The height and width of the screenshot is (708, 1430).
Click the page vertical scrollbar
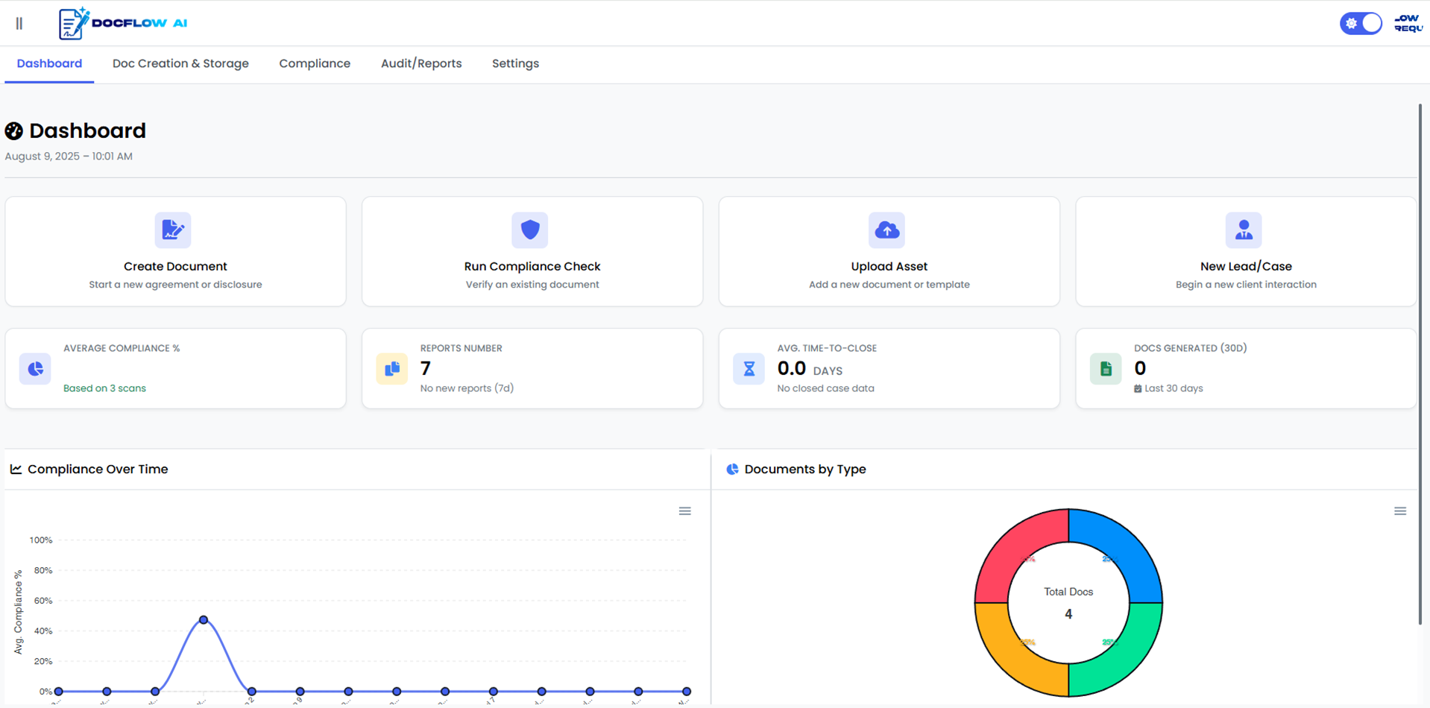click(1420, 364)
